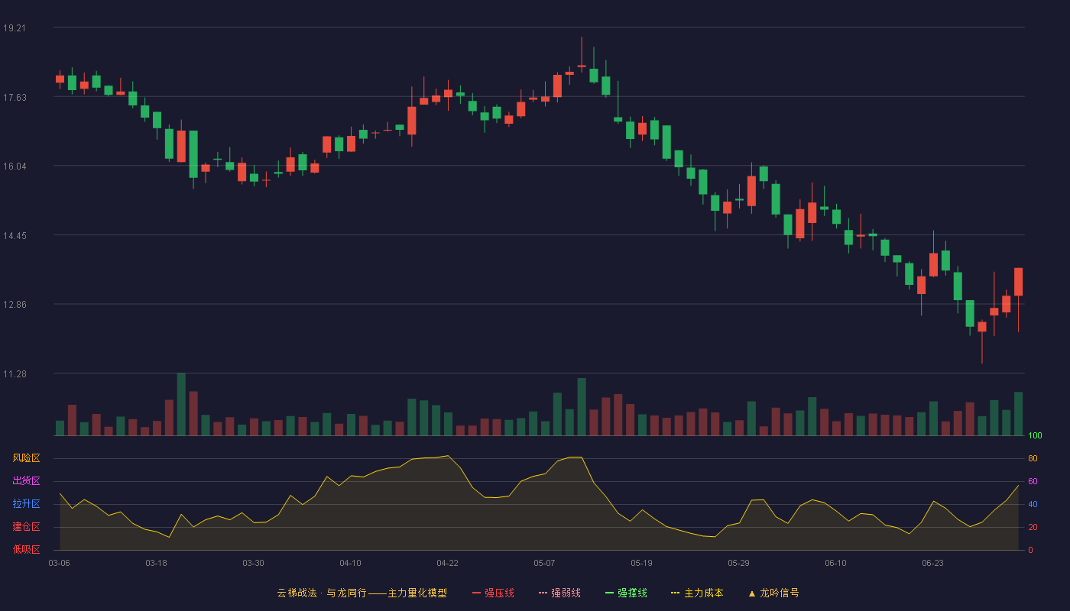Click the 出货区 zone label
1070x611 pixels.
[x=26, y=481]
